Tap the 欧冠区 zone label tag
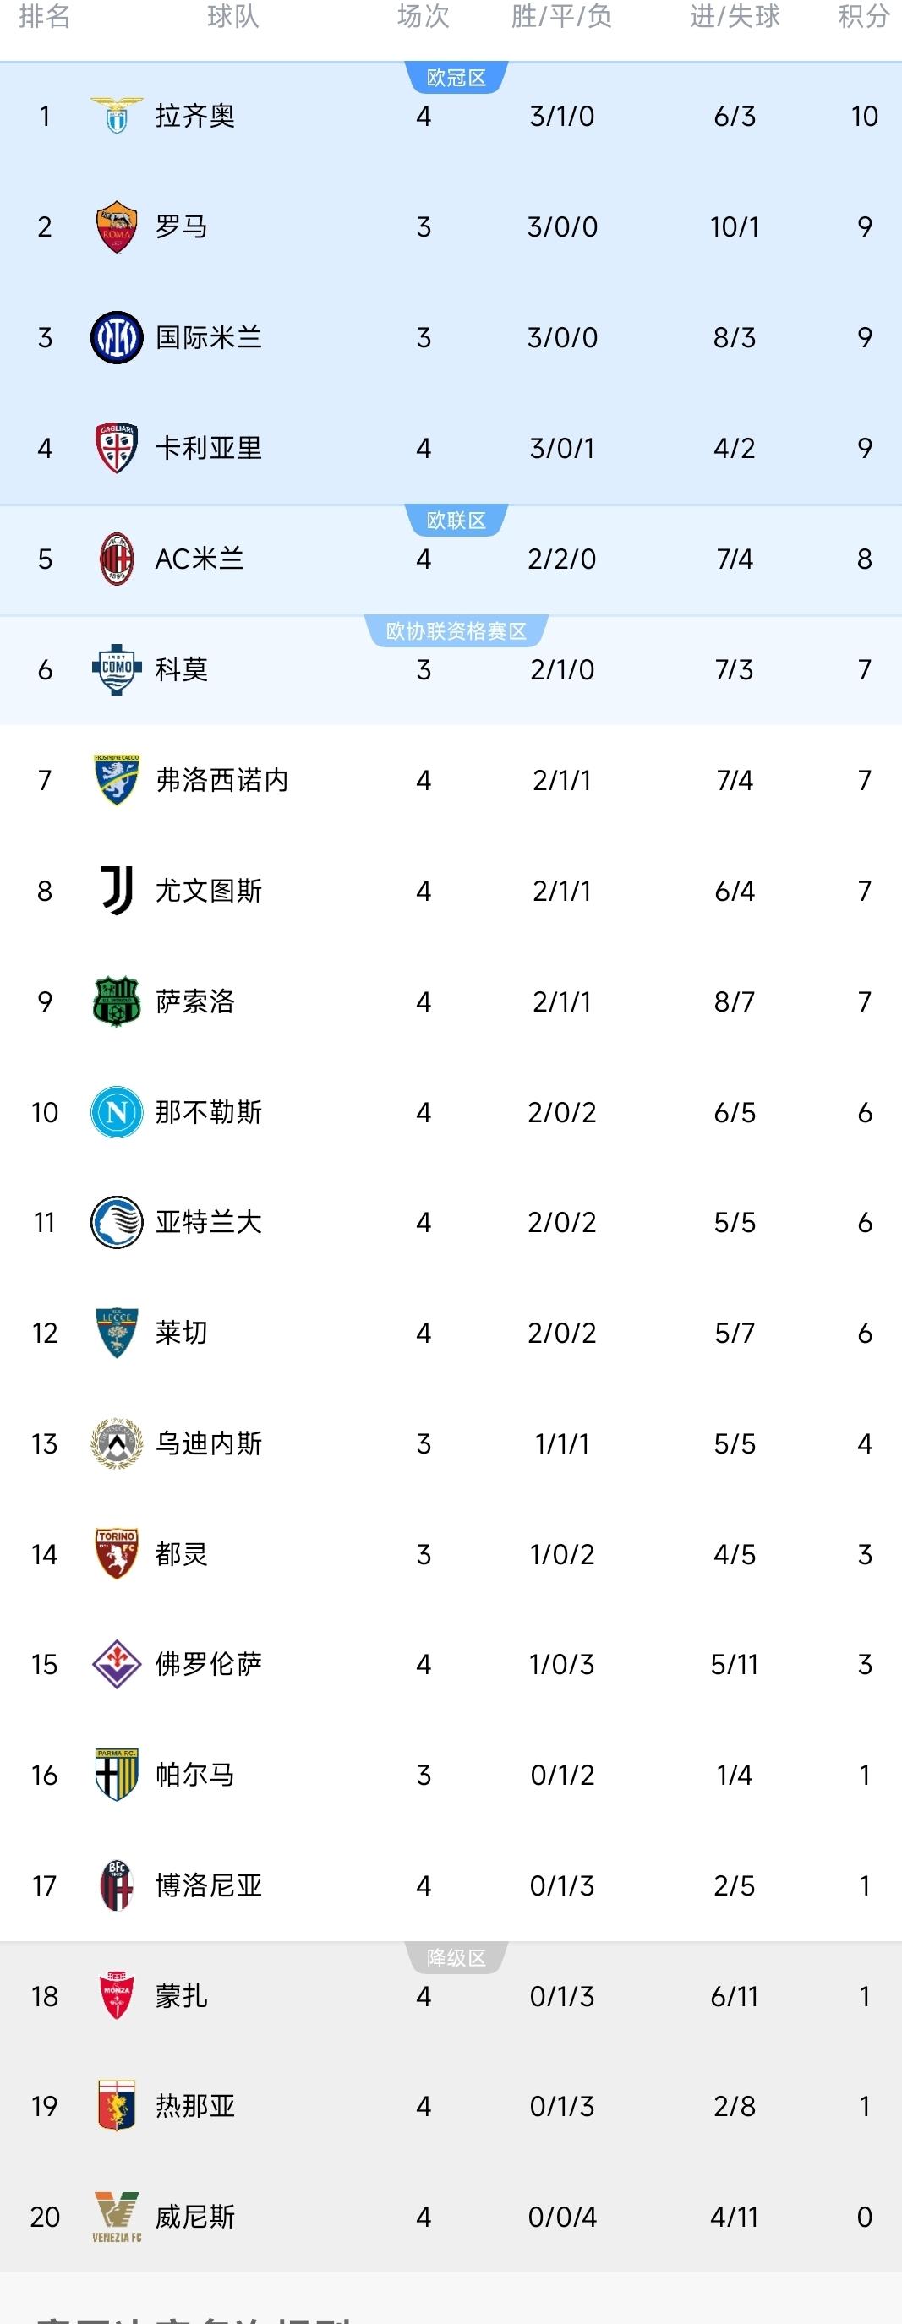The image size is (902, 2324). 456,78
